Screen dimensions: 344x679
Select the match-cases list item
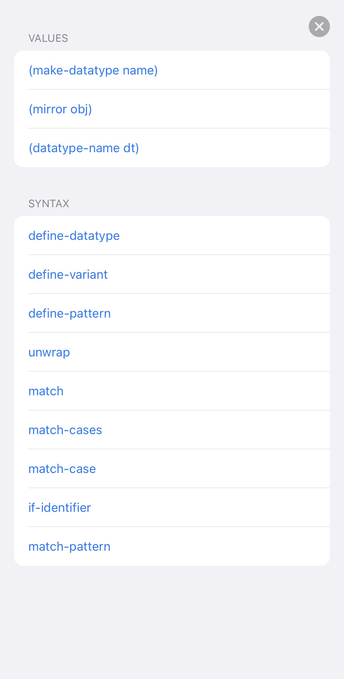point(172,430)
